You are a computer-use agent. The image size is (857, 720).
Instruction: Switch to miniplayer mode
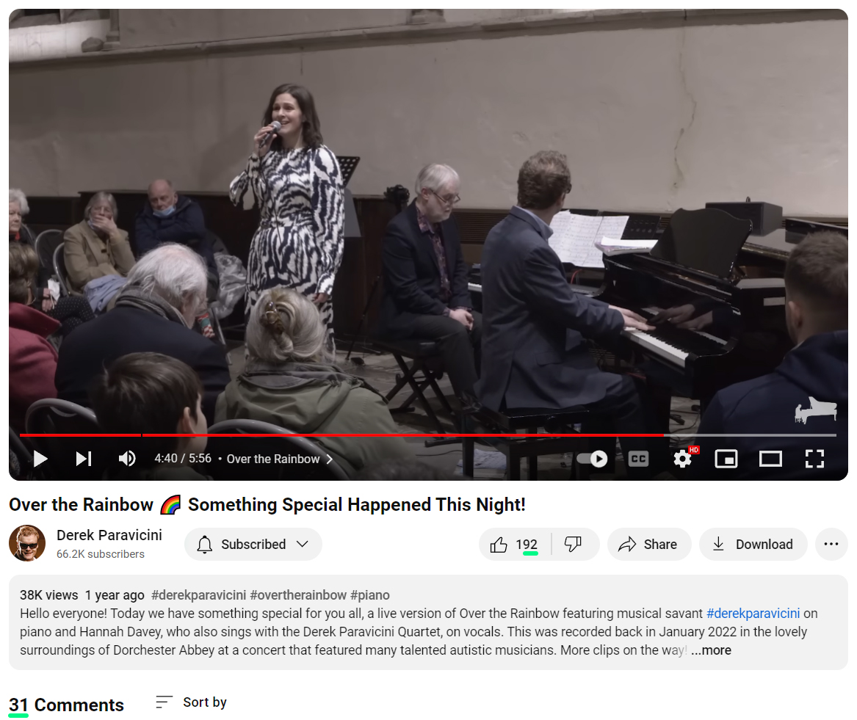726,459
